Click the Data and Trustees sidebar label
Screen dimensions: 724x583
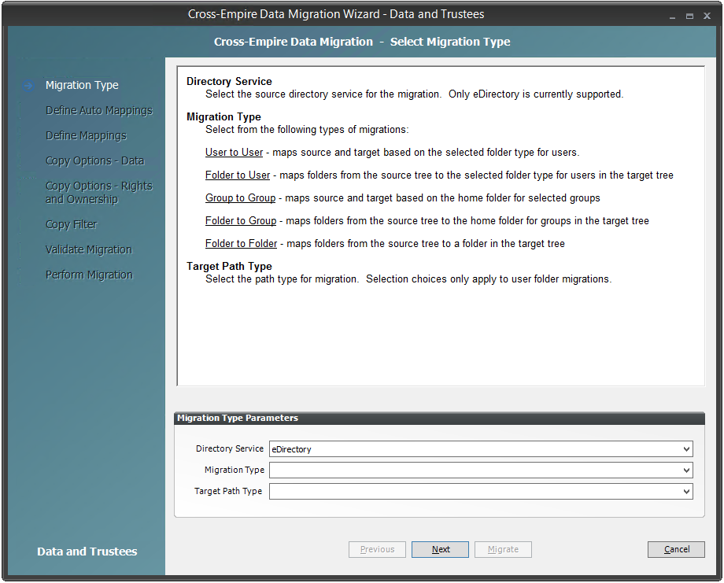[87, 552]
